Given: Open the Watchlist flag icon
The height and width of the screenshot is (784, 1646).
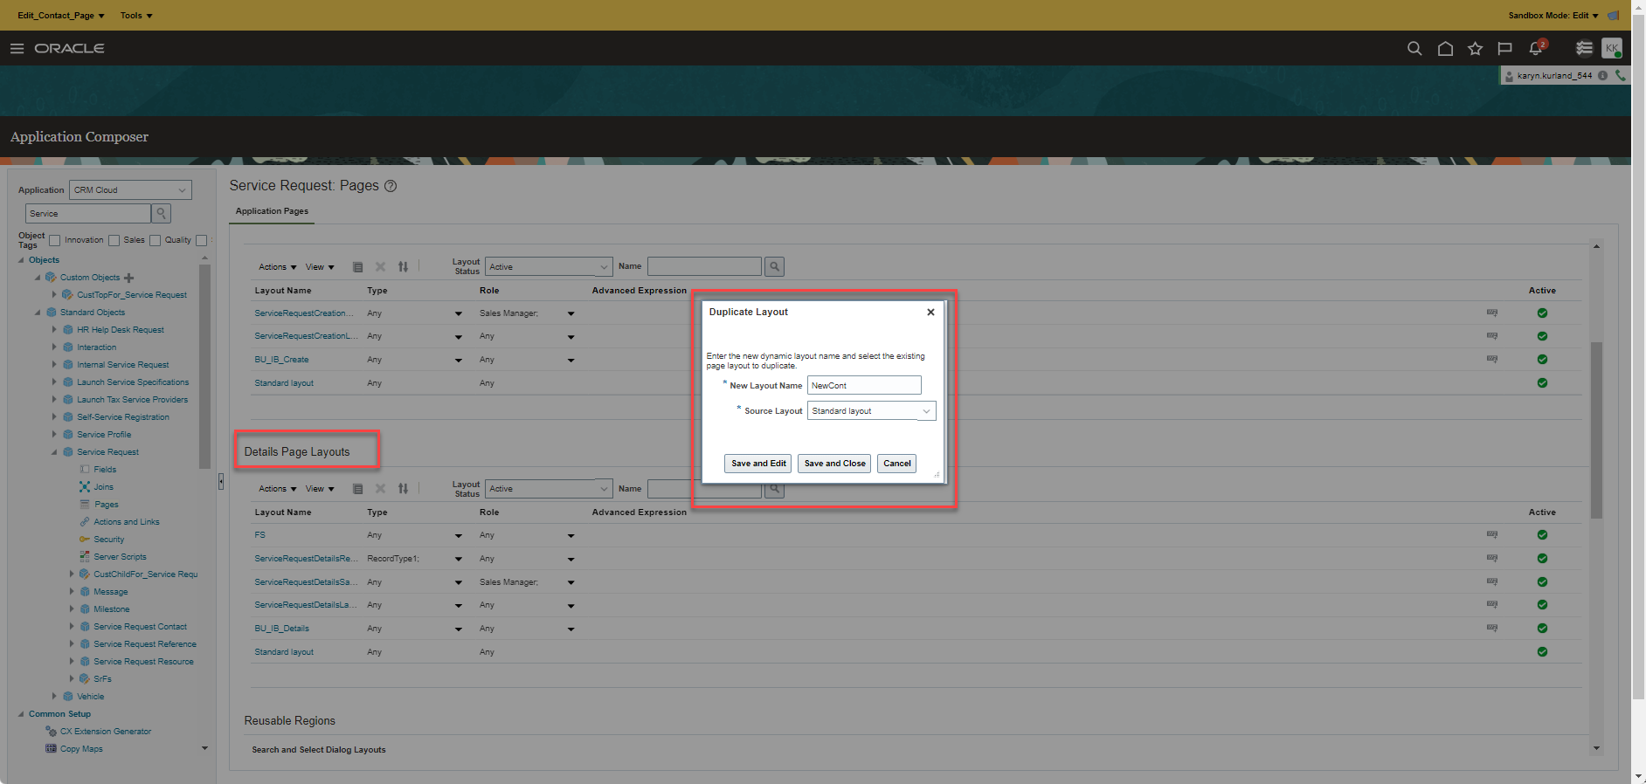Looking at the screenshot, I should point(1504,49).
